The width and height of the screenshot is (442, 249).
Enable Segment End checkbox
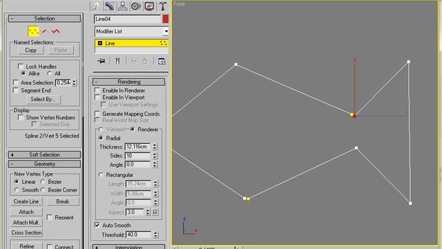pyautogui.click(x=16, y=90)
